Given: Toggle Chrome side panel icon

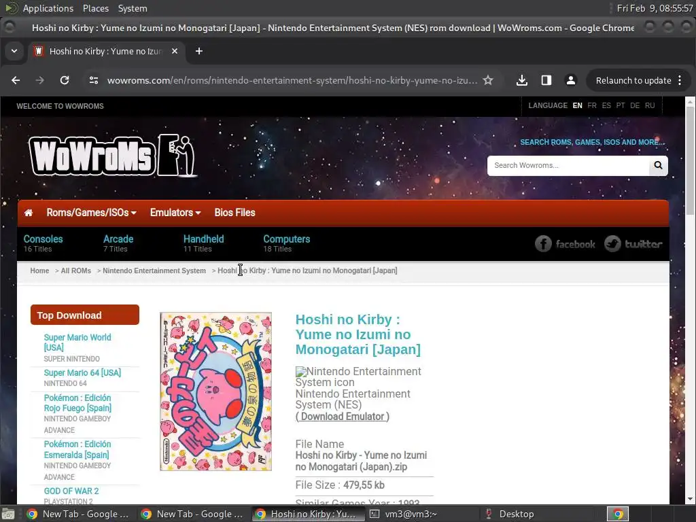Looking at the screenshot, I should [x=546, y=80].
